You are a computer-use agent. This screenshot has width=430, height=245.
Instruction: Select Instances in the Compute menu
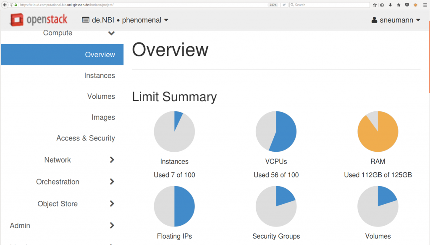[100, 76]
